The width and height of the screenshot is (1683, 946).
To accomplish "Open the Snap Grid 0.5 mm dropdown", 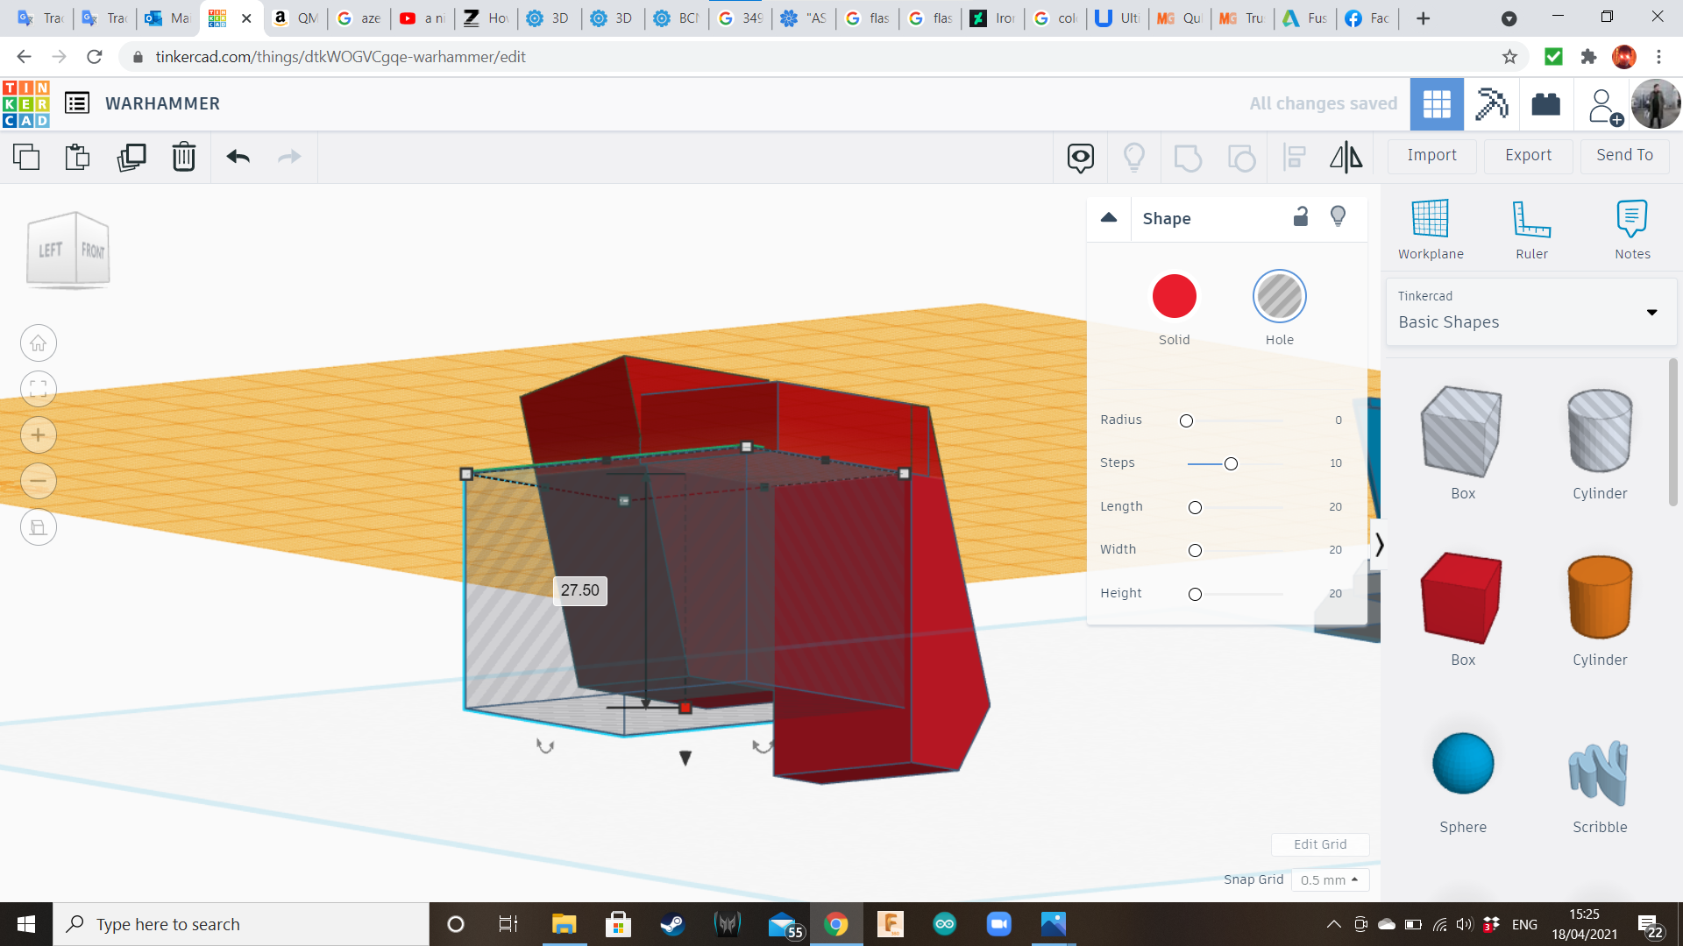I will (1329, 879).
